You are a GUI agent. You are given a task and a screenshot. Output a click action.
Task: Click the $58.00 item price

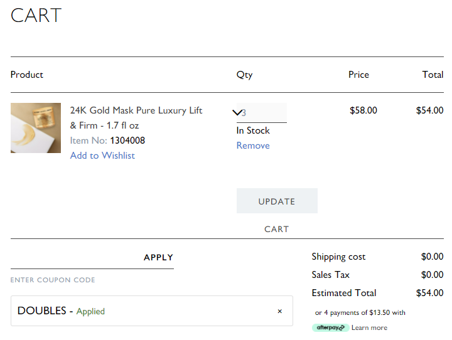coord(363,110)
